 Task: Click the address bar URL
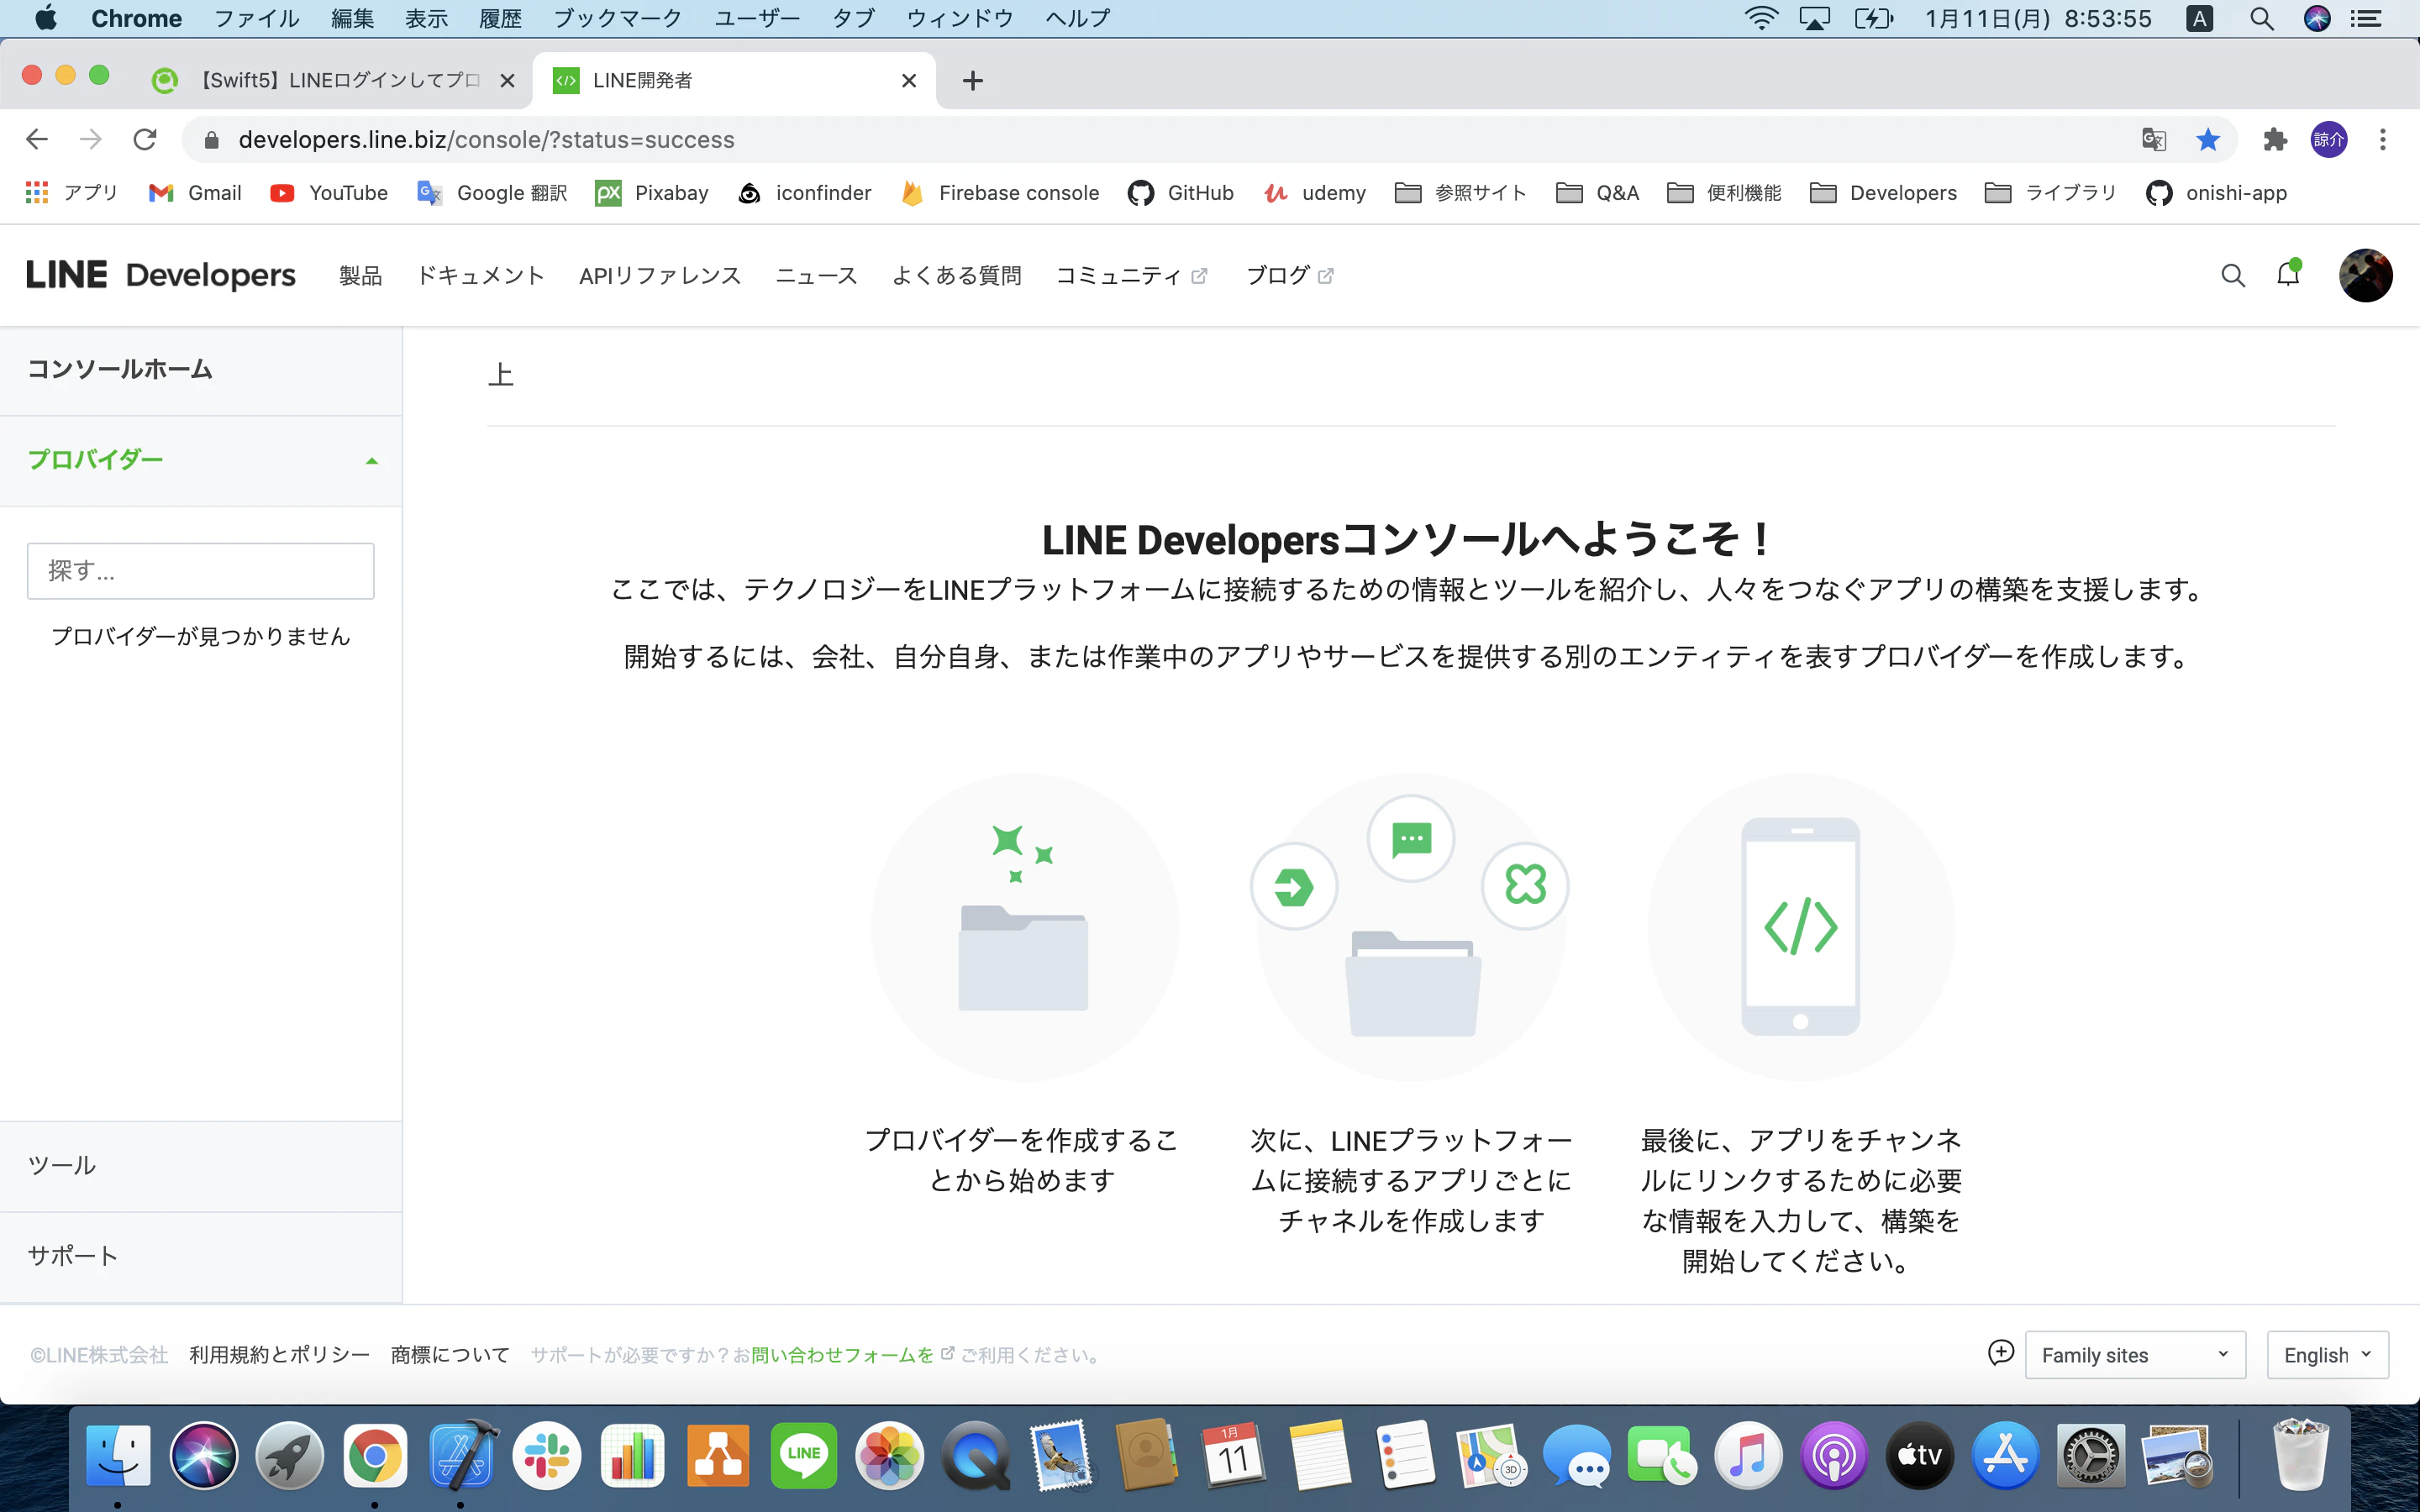coord(487,139)
